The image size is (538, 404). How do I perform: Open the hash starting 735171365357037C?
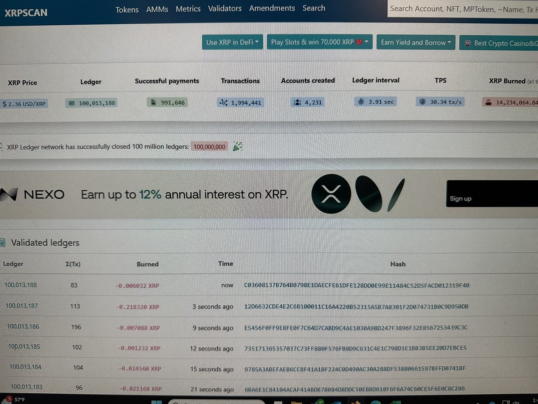tap(355, 348)
